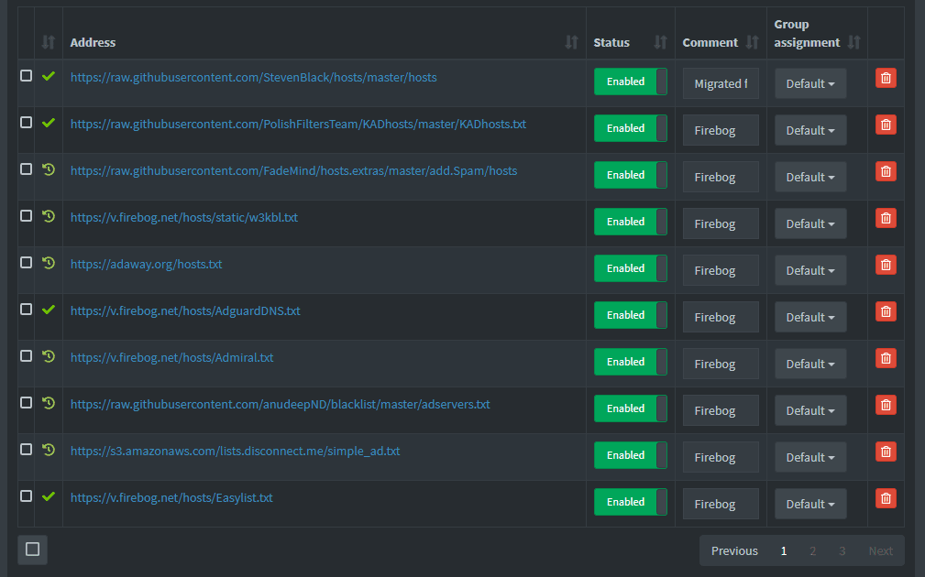This screenshot has width=925, height=577.
Task: Delete the StevenBlack hosts list entry
Action: 886,78
